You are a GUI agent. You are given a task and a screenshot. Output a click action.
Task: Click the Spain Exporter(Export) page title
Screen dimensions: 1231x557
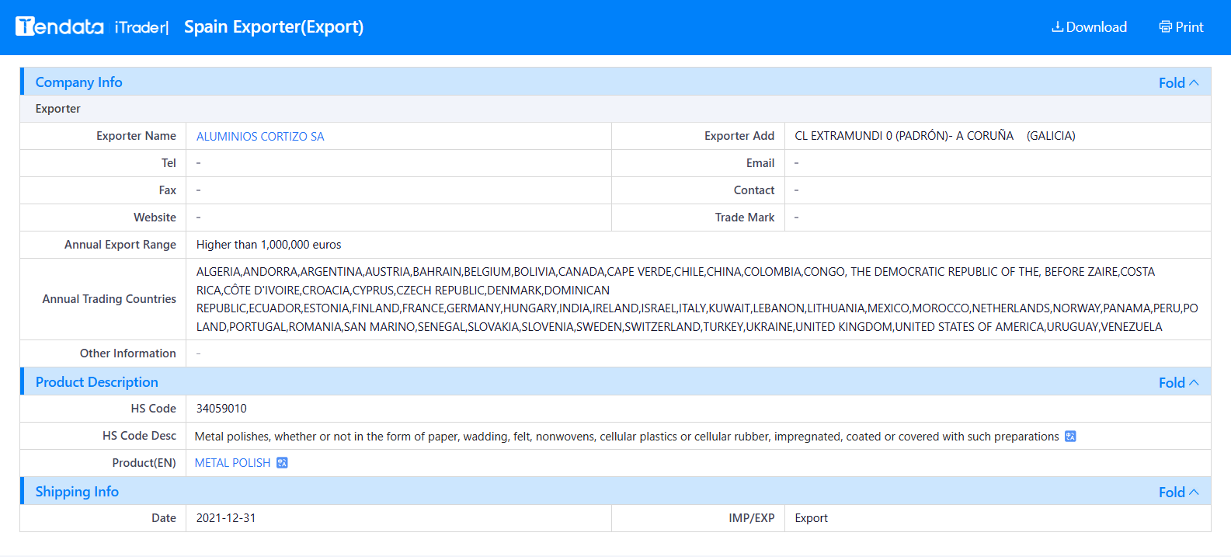[x=273, y=27]
